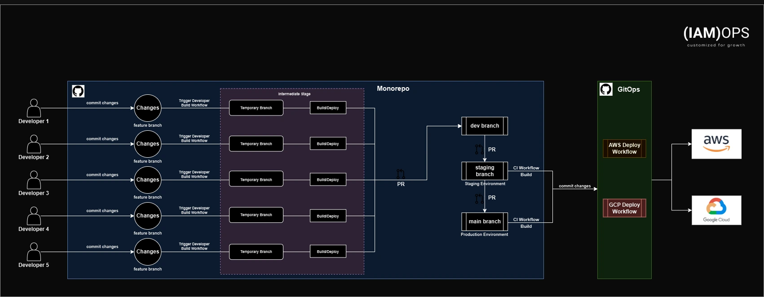
Task: Click Developer 4's Temporary Branch box
Action: point(256,215)
